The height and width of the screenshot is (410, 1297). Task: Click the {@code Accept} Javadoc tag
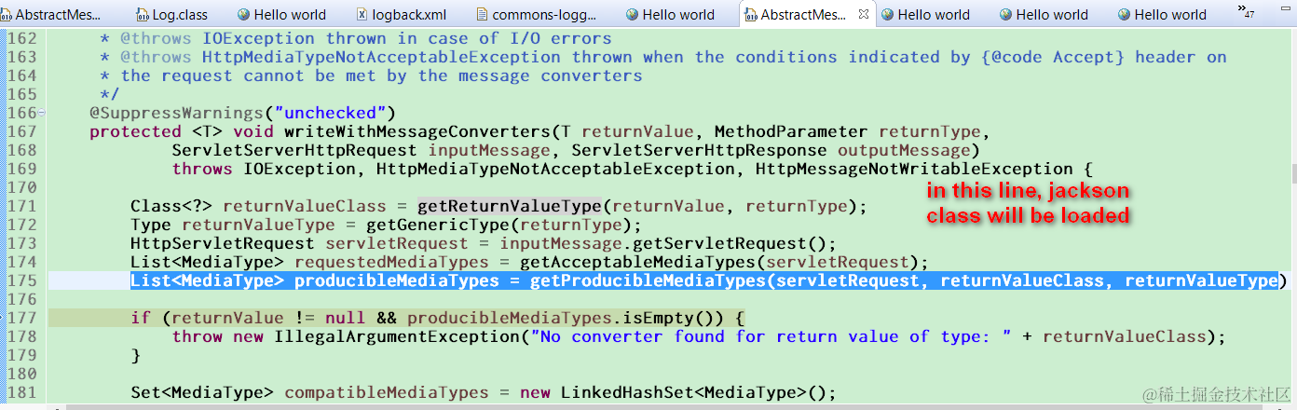click(1053, 57)
